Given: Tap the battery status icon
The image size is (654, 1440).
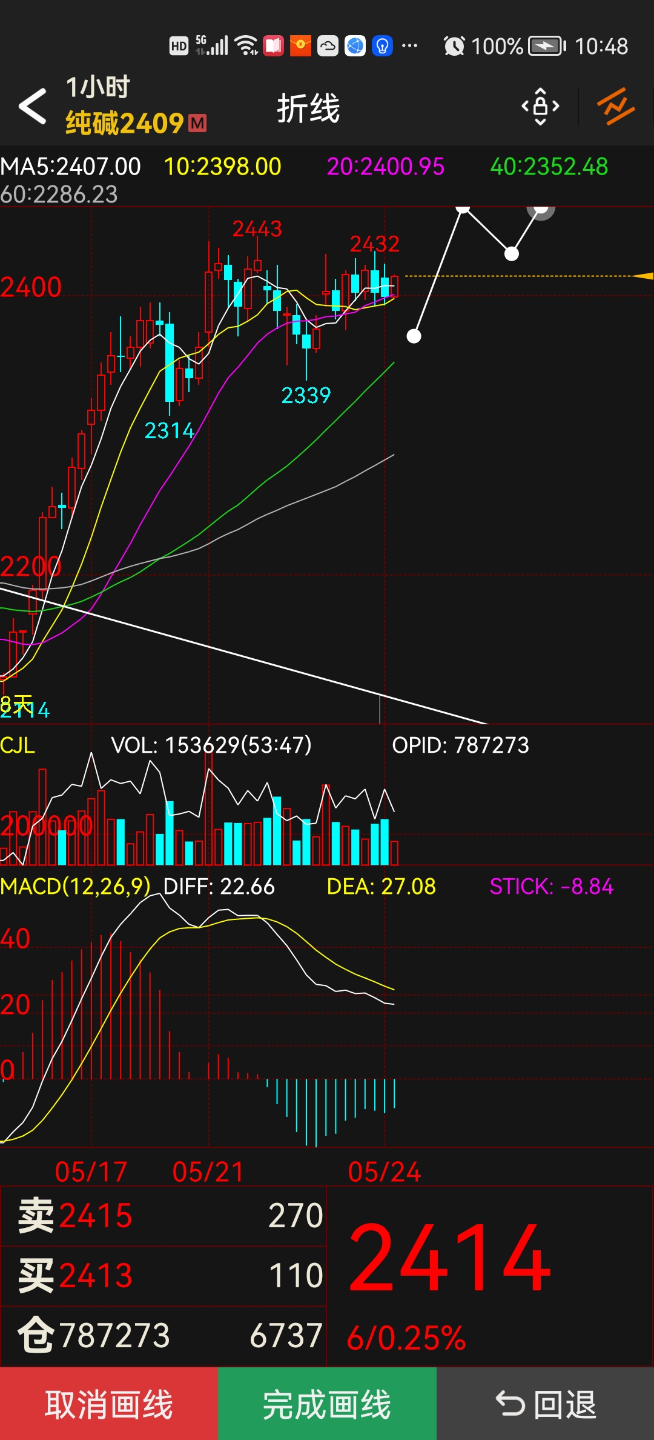Looking at the screenshot, I should click(546, 46).
